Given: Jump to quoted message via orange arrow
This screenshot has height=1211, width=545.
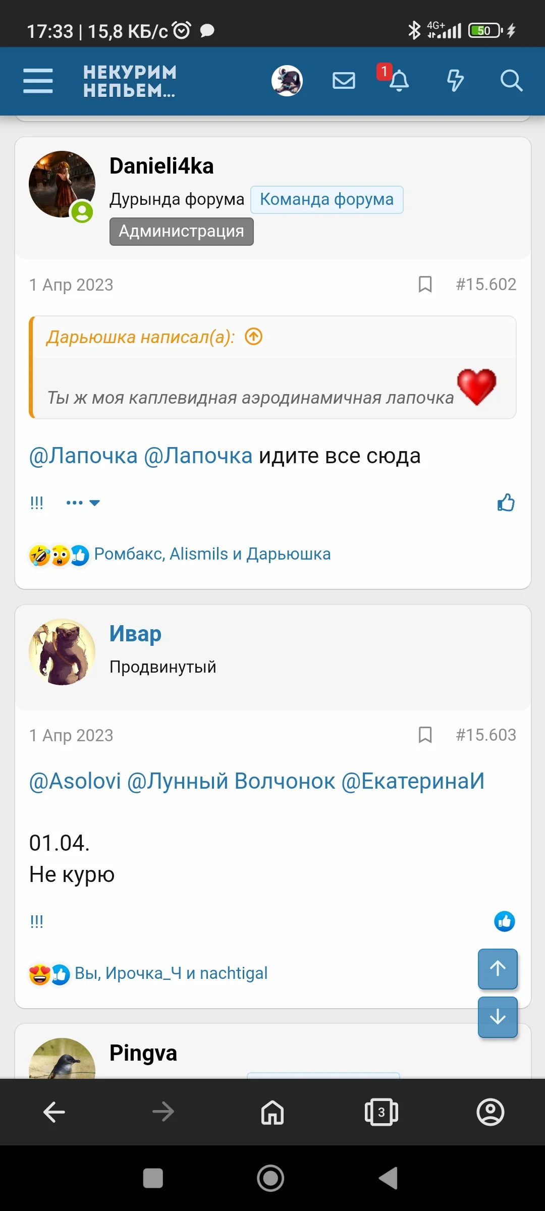Looking at the screenshot, I should (254, 336).
